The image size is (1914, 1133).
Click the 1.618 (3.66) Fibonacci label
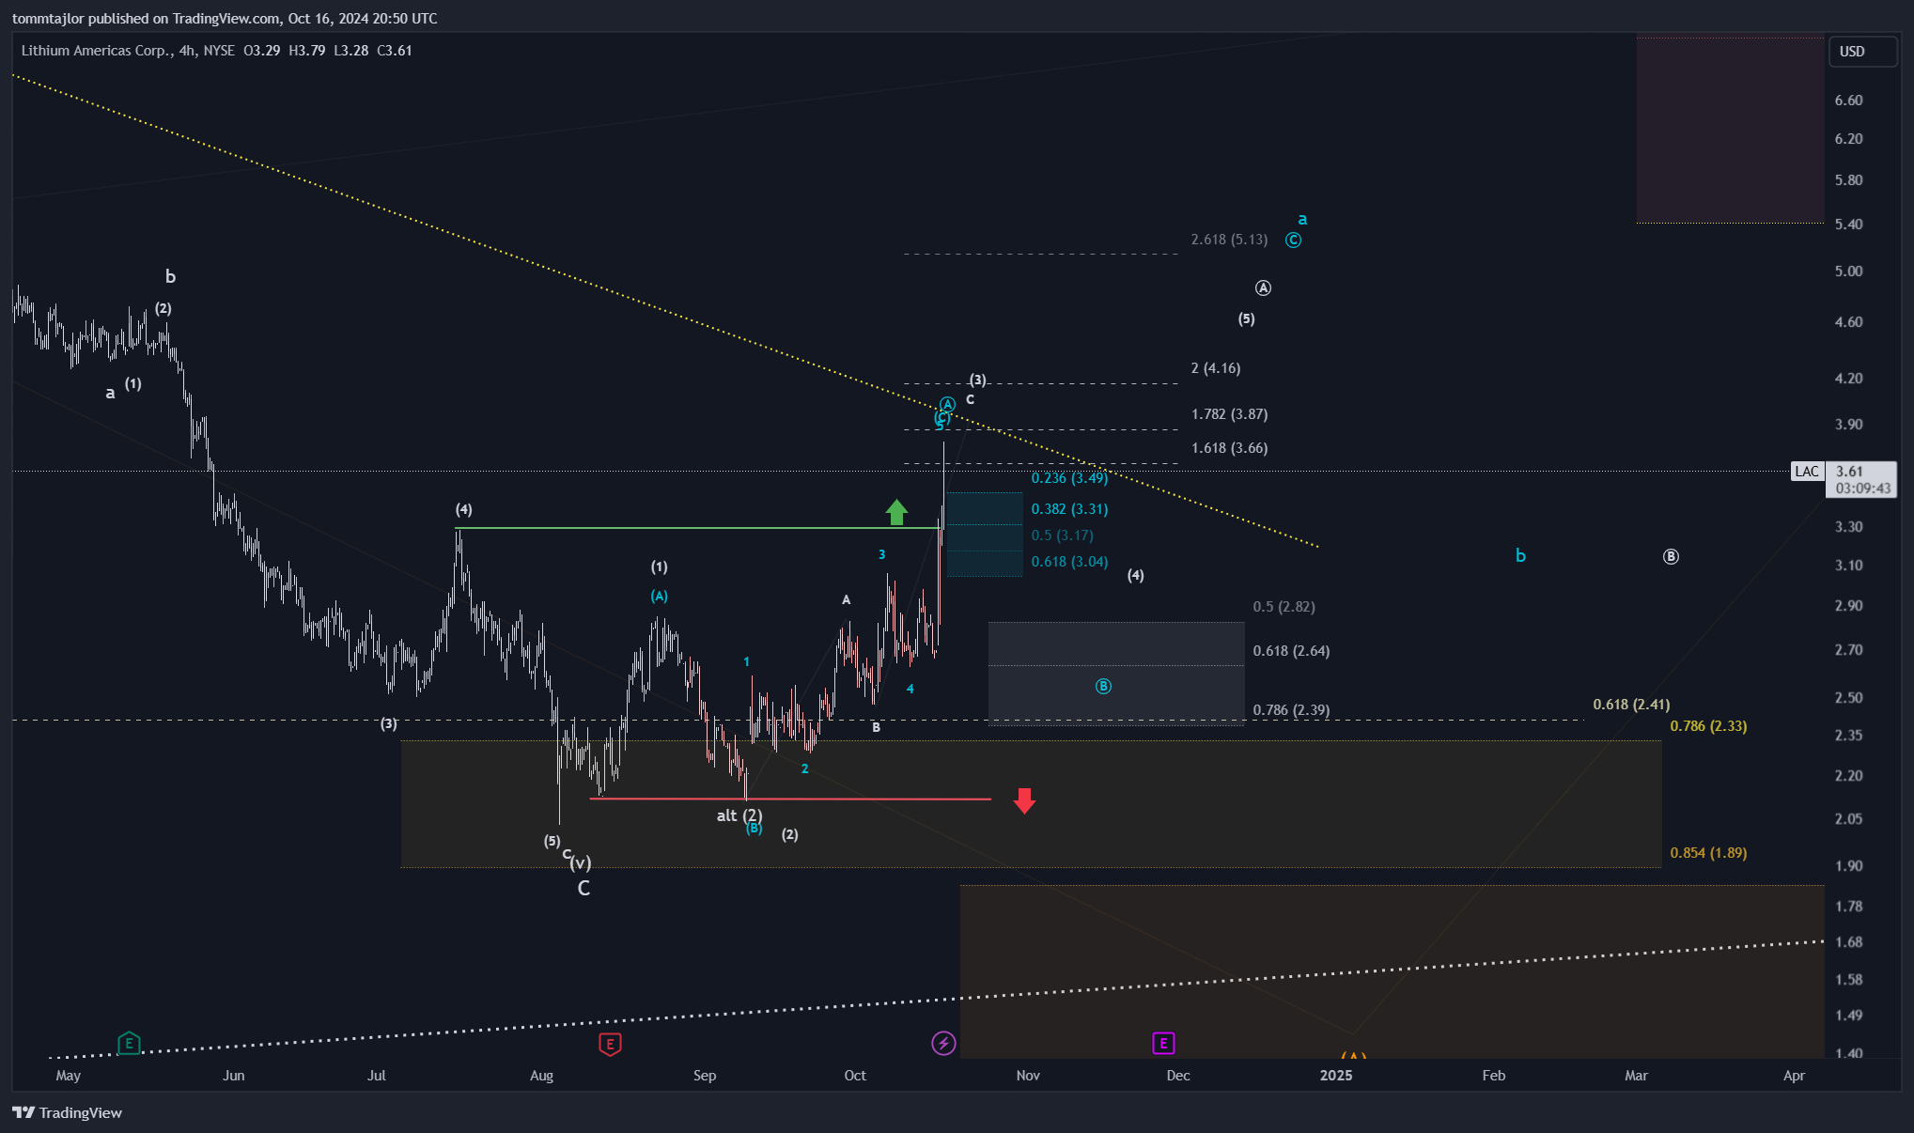coord(1229,448)
